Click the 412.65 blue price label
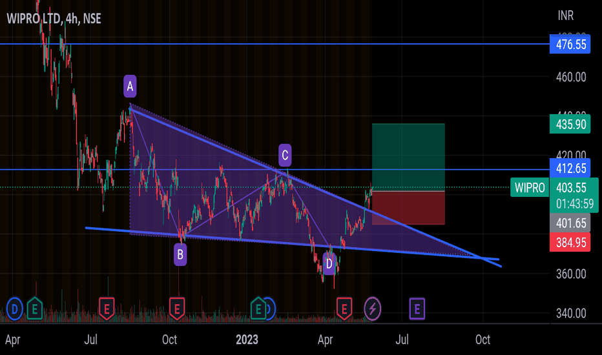The width and height of the screenshot is (602, 355). [570, 168]
